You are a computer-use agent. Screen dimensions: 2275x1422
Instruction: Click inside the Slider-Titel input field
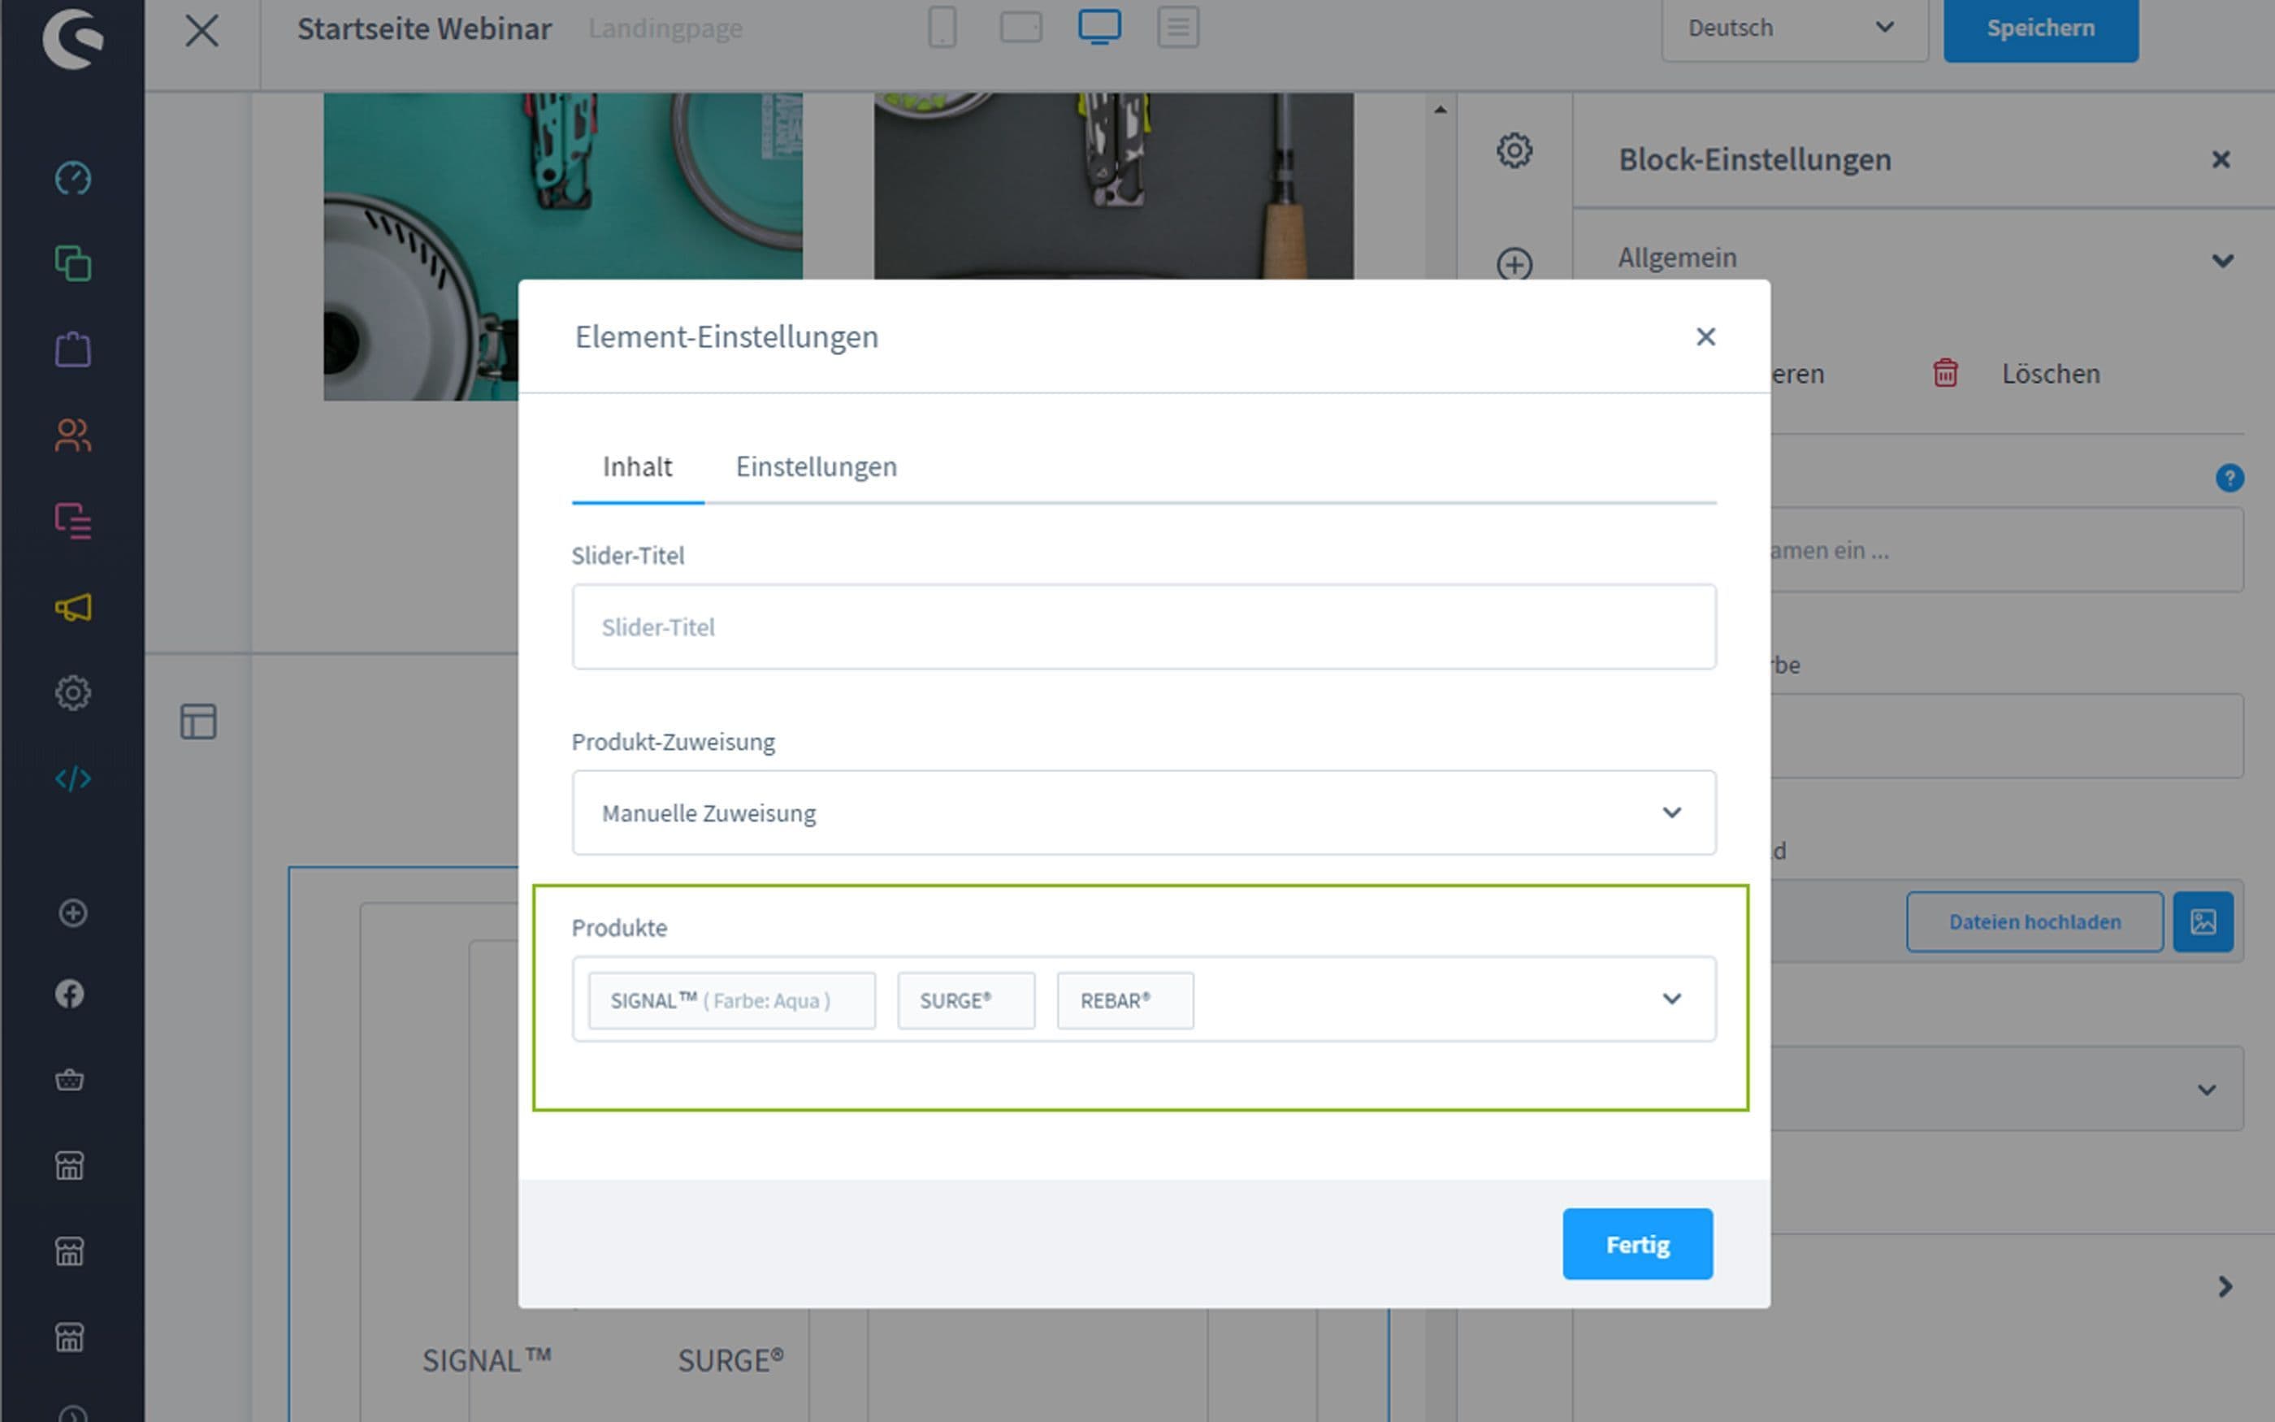(1143, 626)
